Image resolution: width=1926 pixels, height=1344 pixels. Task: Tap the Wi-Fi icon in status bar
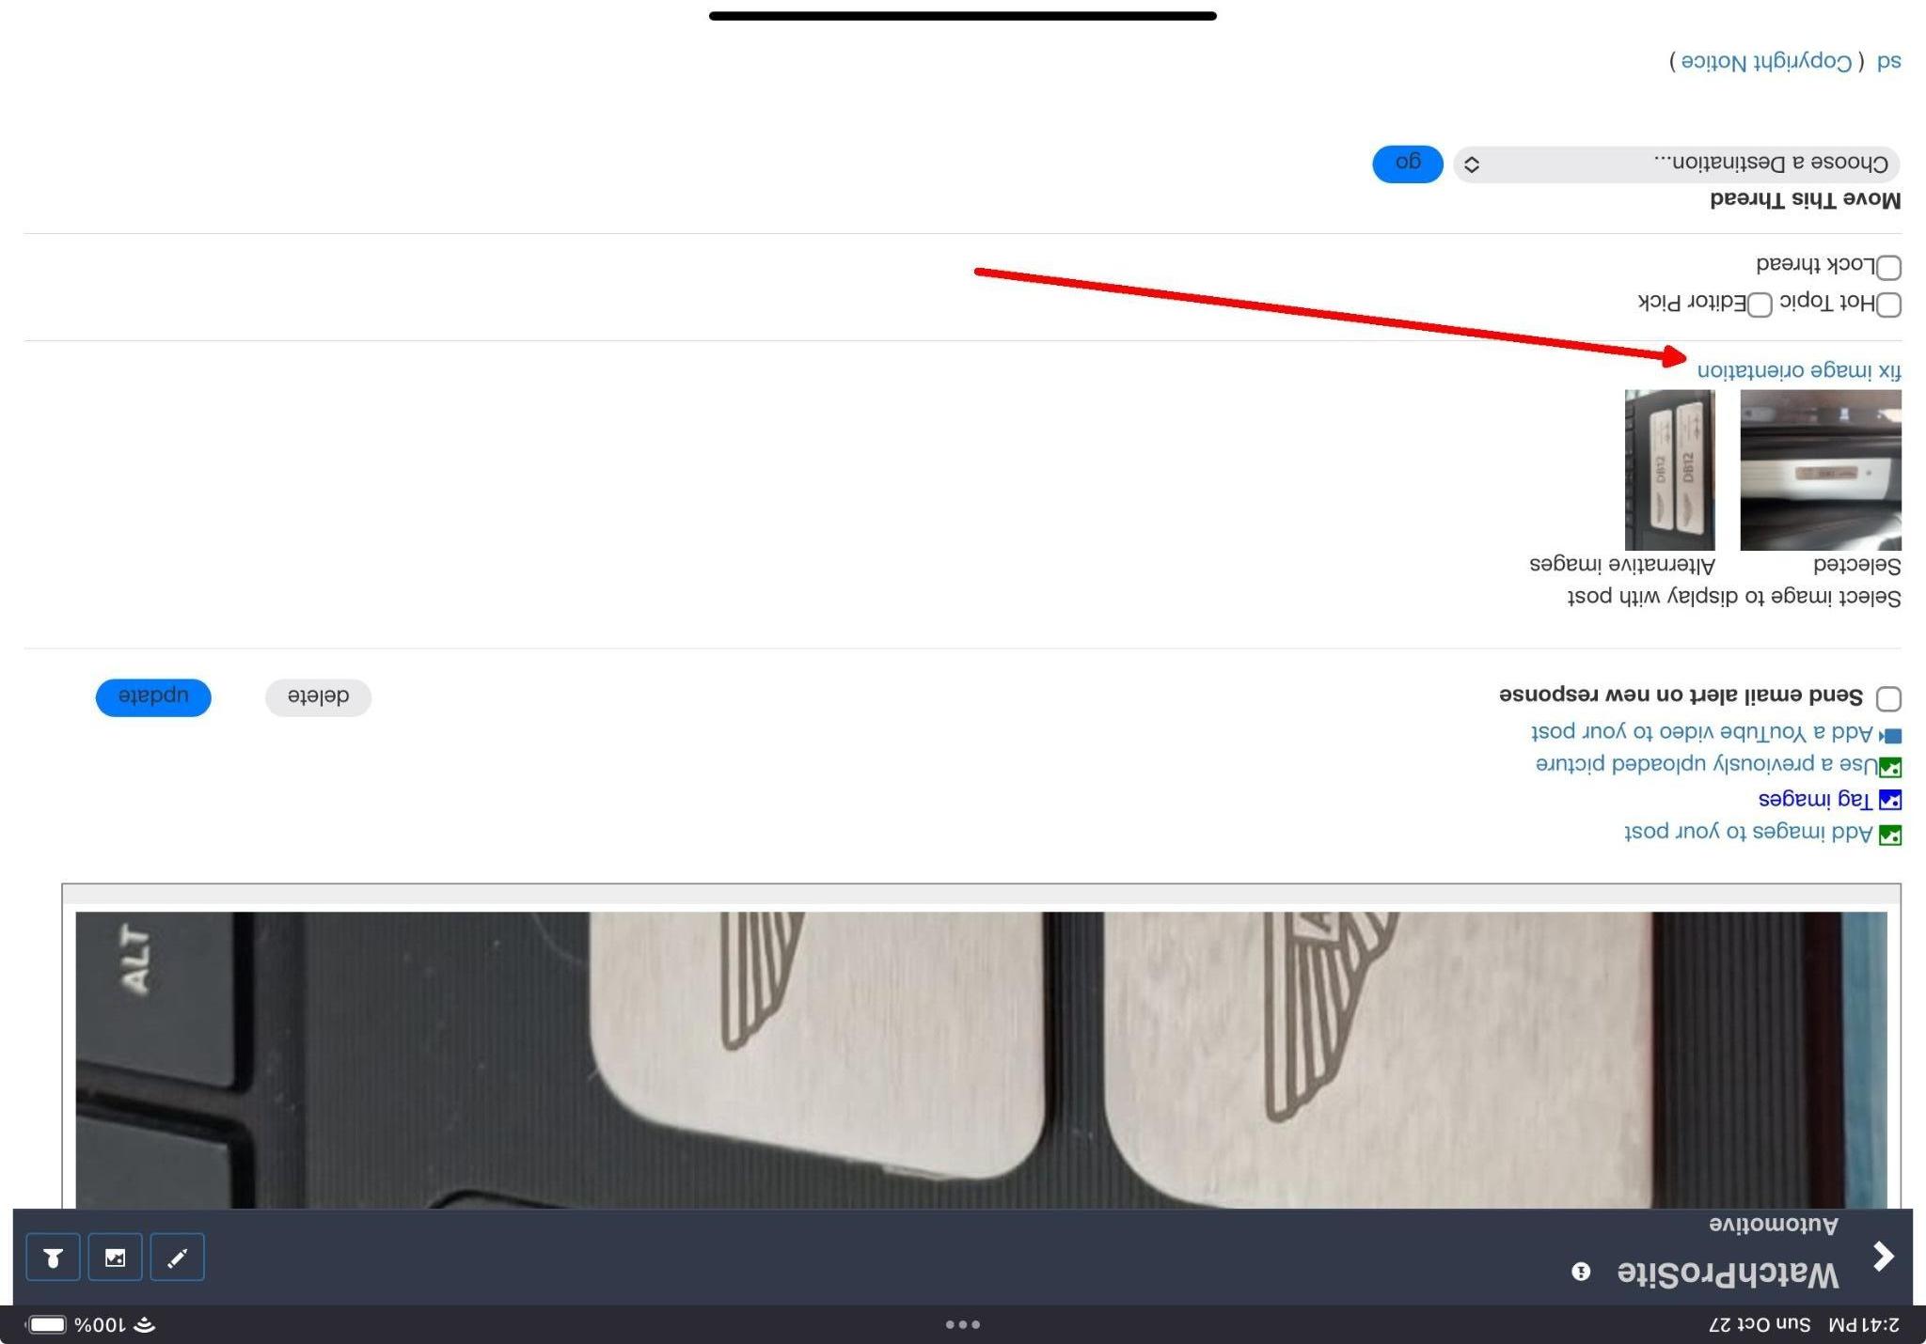[144, 1324]
